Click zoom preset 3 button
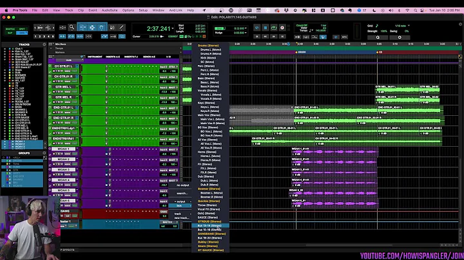This screenshot has width=464, height=260. click(44, 36)
